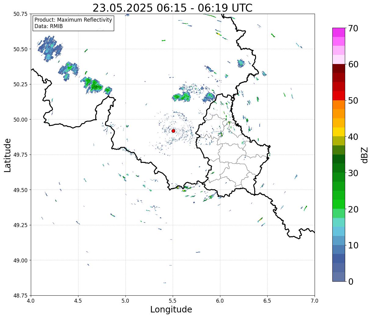Click the 50.00 latitude tick label
Screen dimensions: 372x317
click(20, 119)
